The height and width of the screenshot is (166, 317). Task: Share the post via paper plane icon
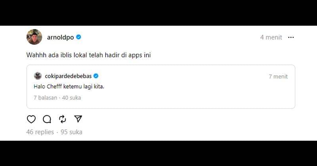[78, 119]
